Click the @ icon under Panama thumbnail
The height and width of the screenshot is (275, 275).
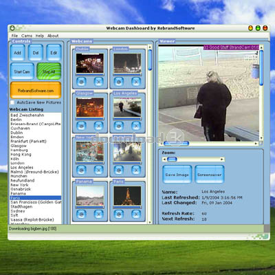pyautogui.click(x=81, y=214)
